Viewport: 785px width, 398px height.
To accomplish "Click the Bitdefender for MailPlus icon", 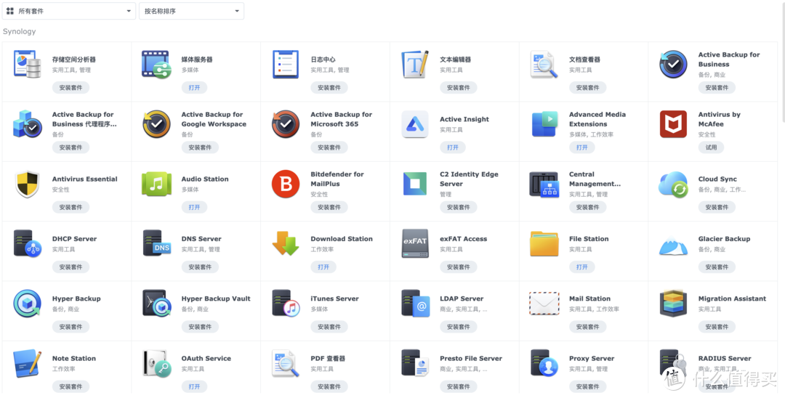I will (x=286, y=184).
